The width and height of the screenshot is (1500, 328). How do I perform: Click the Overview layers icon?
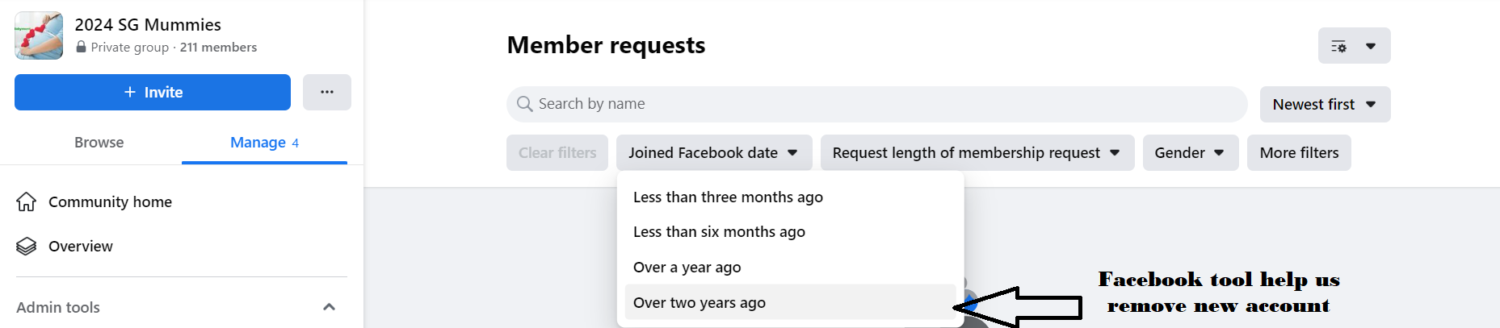tap(27, 246)
